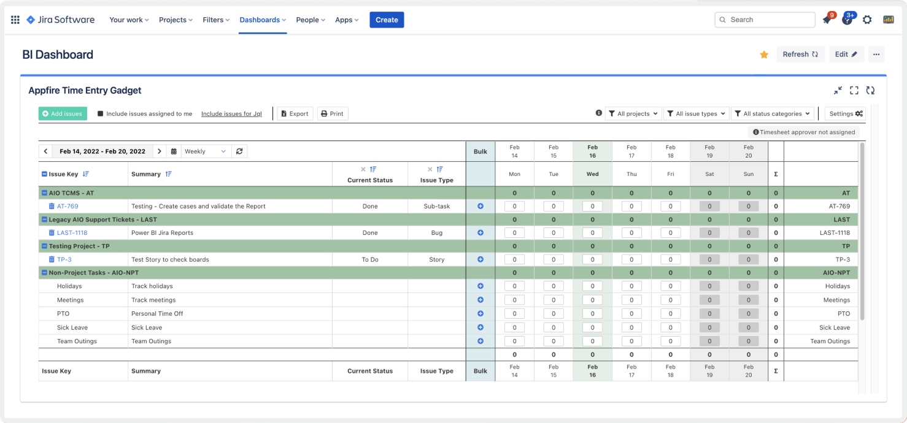
Task: Click the Jira Software logo
Action: 61,20
